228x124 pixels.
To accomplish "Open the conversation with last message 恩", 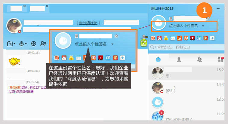I will pyautogui.click(x=186, y=73).
